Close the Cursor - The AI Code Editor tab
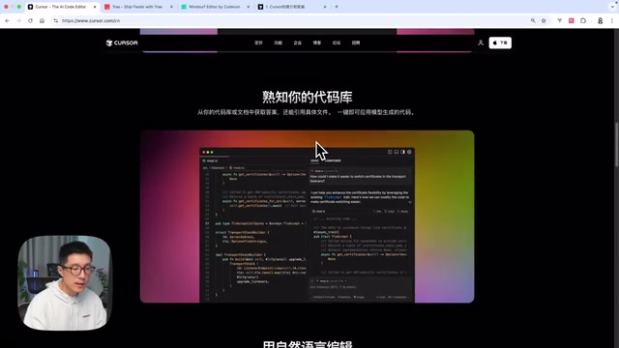Image resolution: width=619 pixels, height=348 pixels. click(x=95, y=7)
